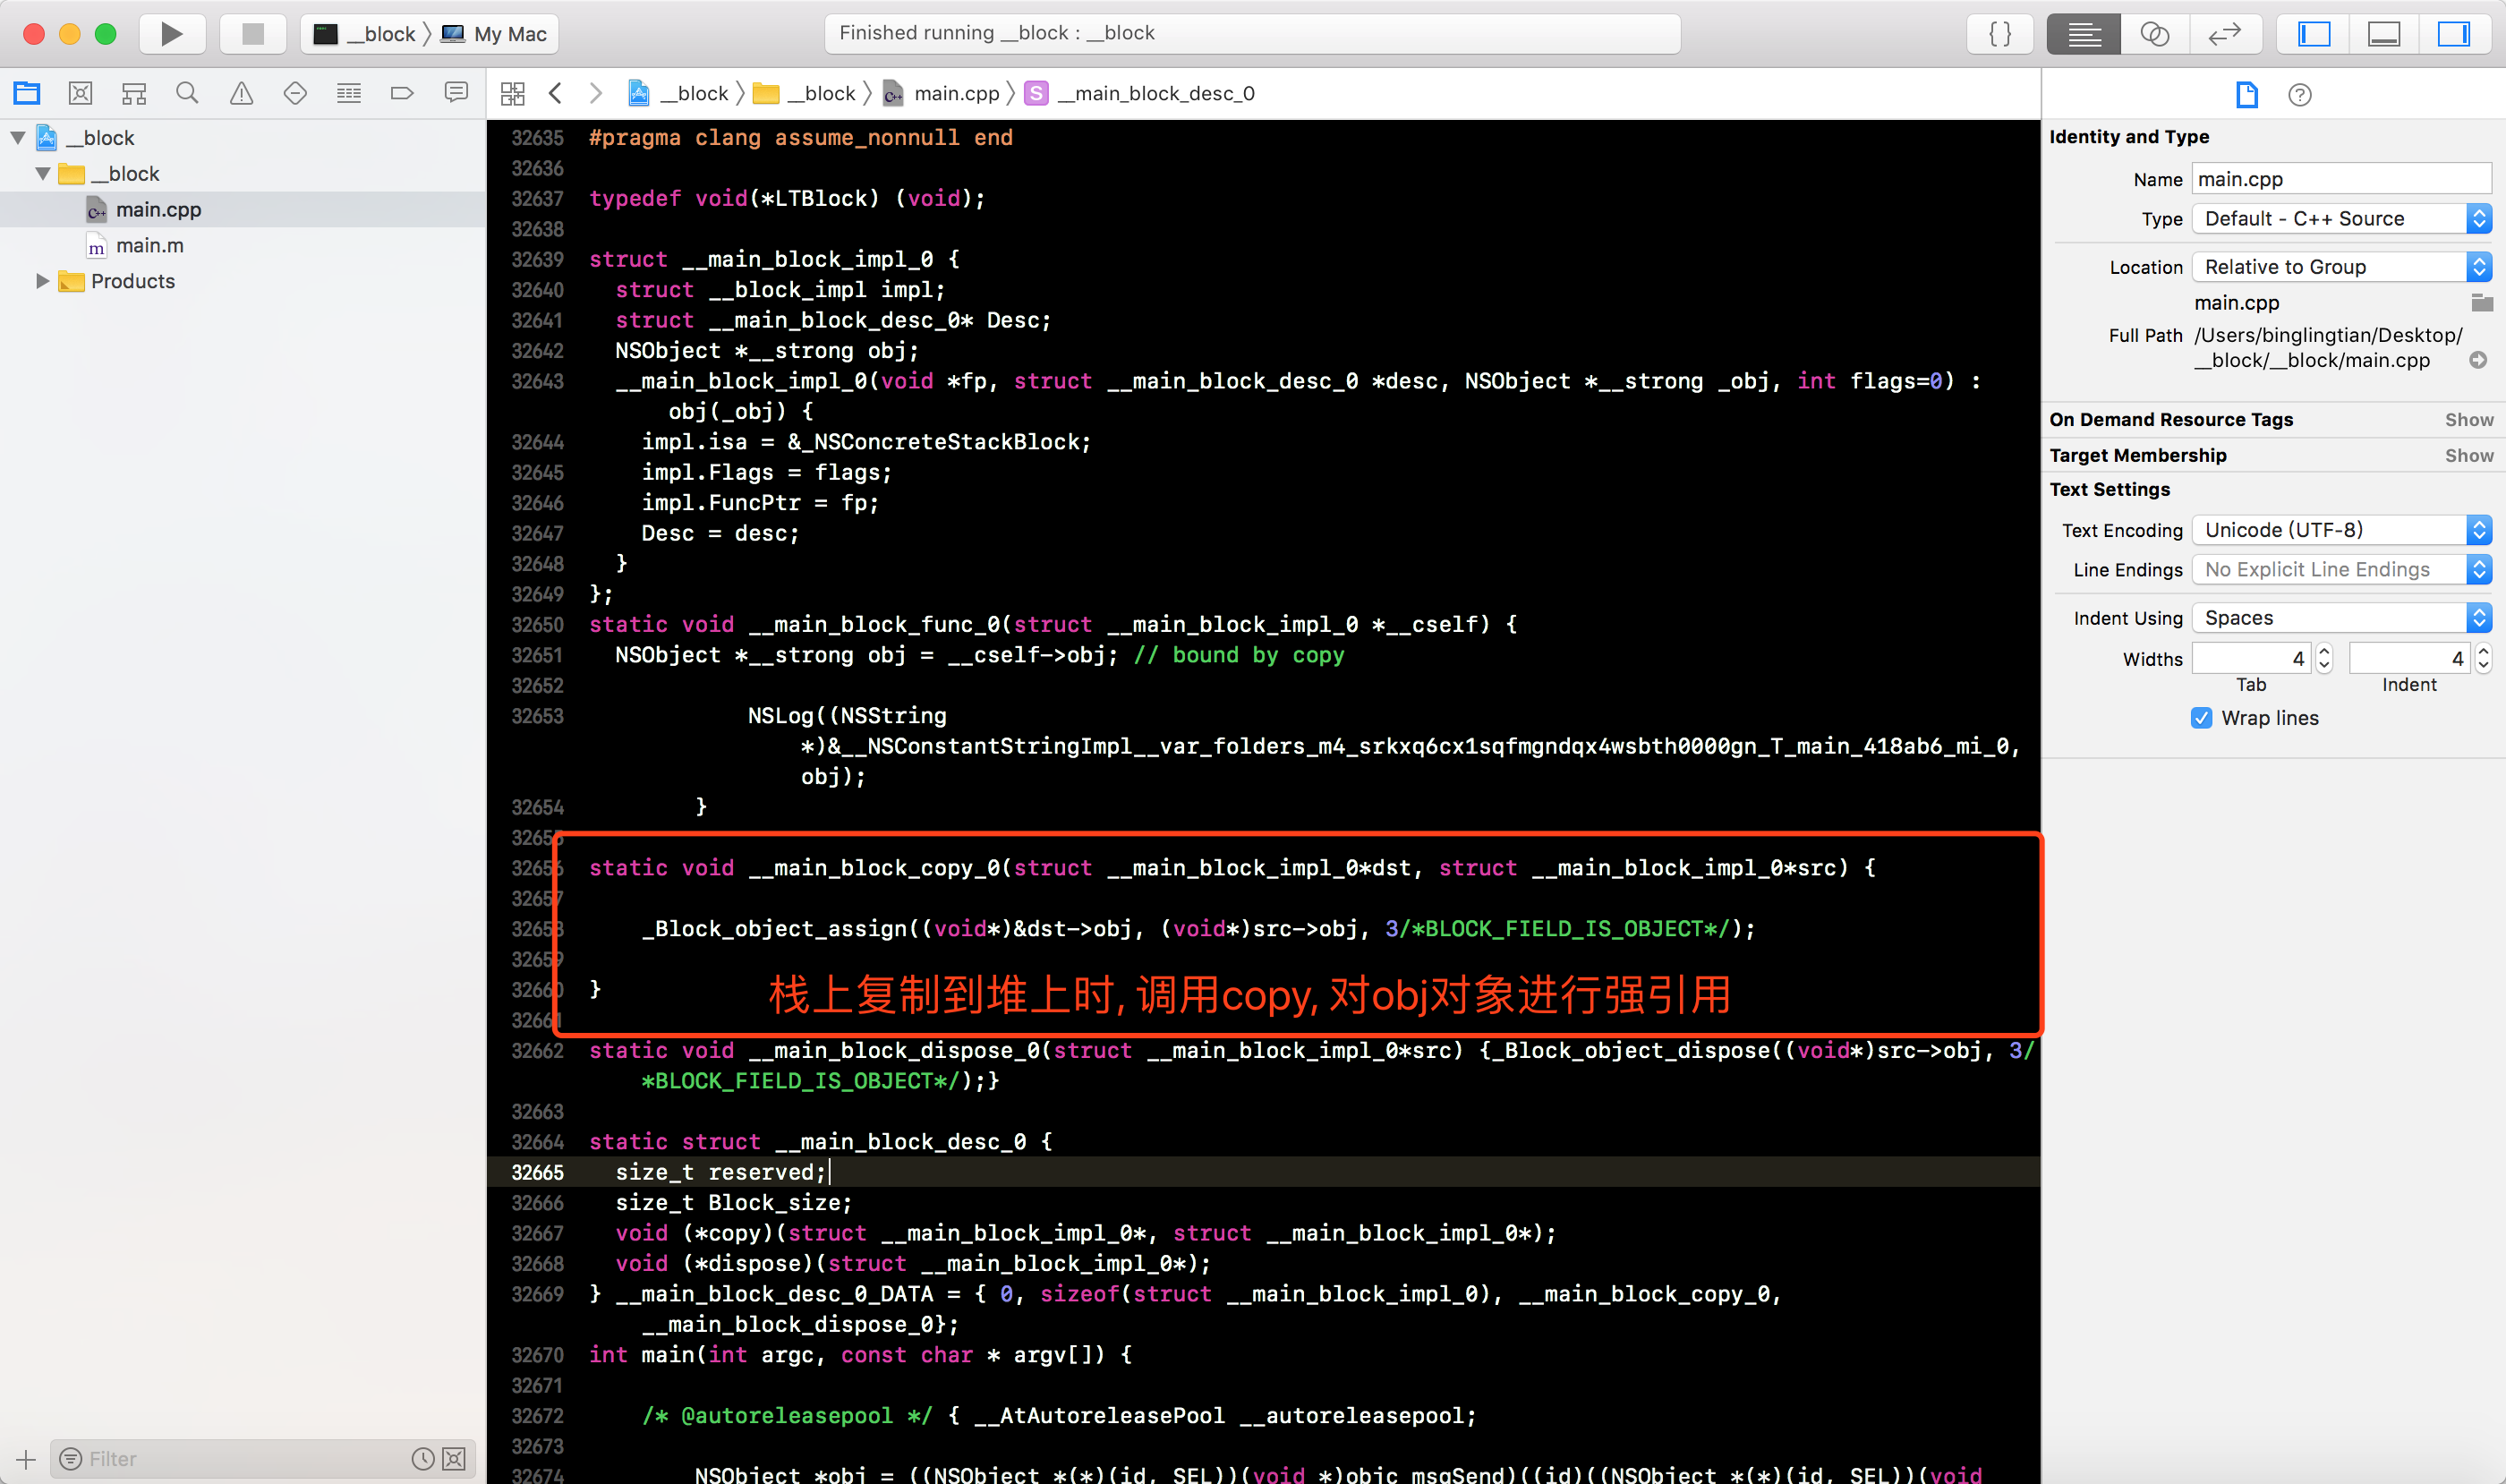
Task: Expand the Products folder
Action: 43,281
